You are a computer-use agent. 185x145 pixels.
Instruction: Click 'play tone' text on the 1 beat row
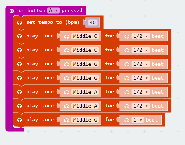pyautogui.click(x=40, y=120)
